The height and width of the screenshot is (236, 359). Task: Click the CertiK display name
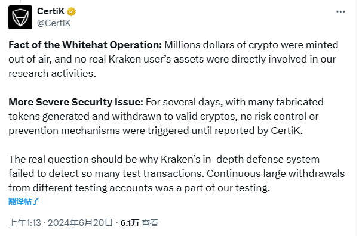pyautogui.click(x=51, y=11)
